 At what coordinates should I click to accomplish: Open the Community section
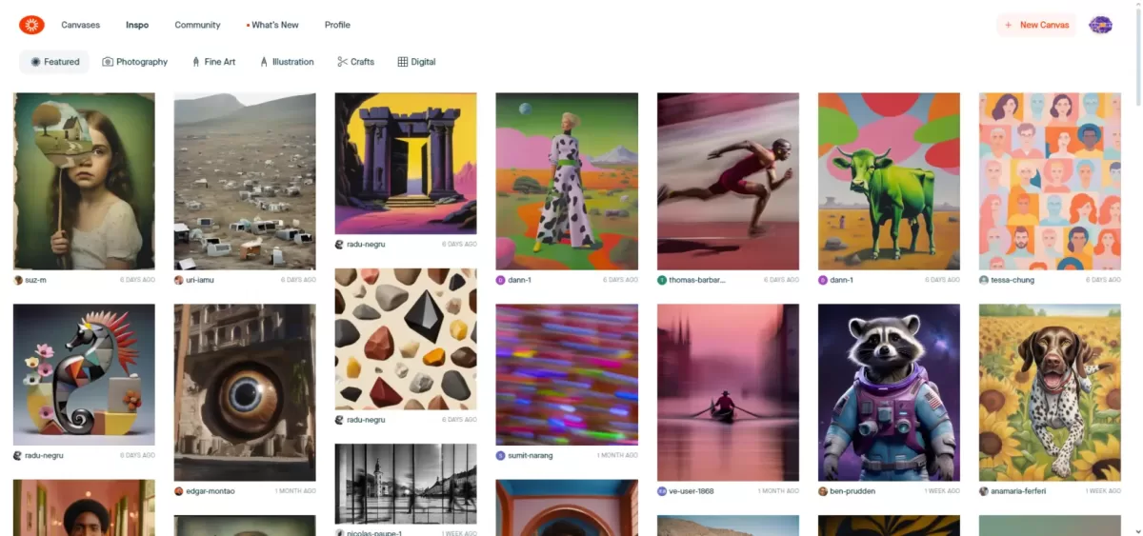click(x=197, y=25)
